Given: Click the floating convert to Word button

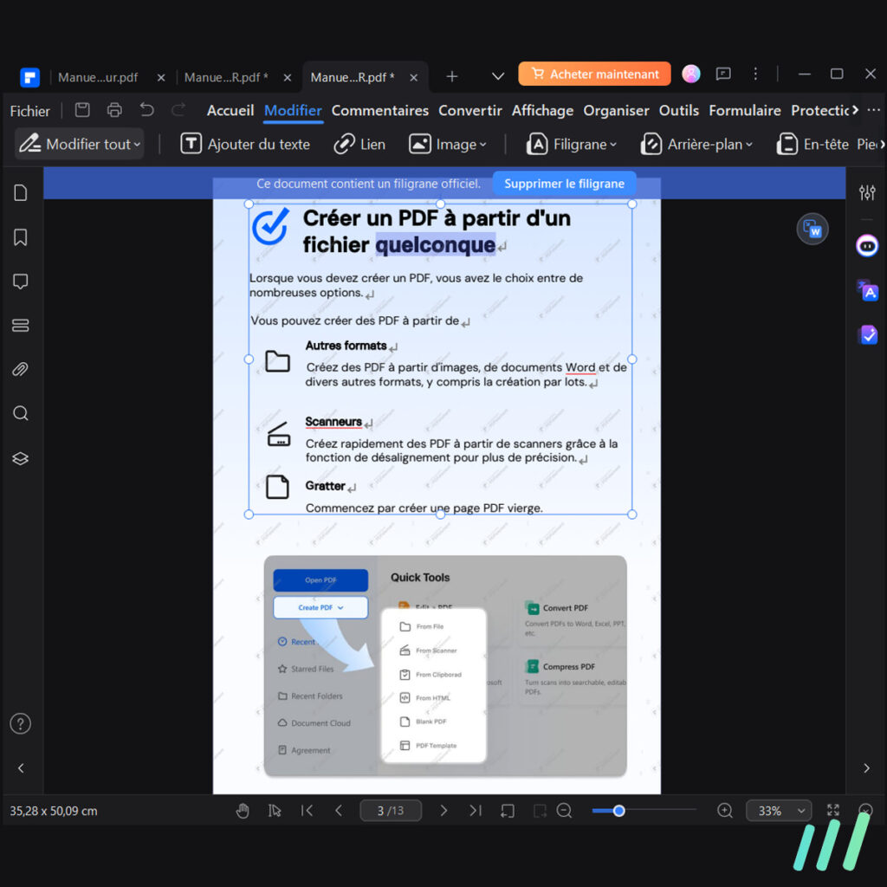Looking at the screenshot, I should click(x=813, y=229).
